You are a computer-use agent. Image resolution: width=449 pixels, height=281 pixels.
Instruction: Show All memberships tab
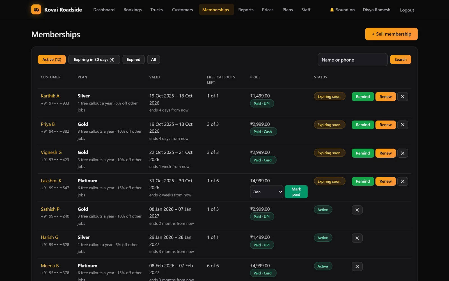154,60
